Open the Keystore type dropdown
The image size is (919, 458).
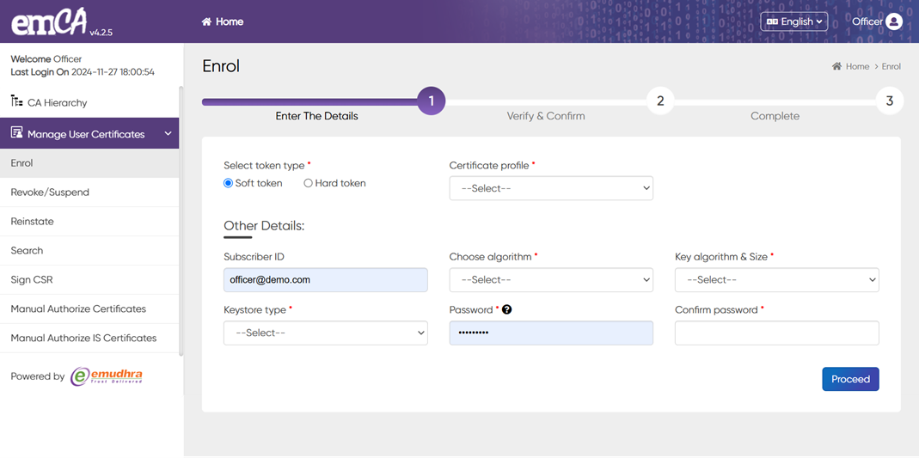pyautogui.click(x=325, y=333)
